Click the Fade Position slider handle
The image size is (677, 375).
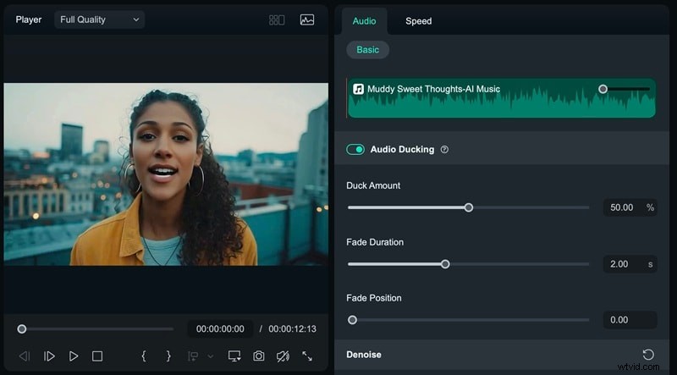point(352,320)
